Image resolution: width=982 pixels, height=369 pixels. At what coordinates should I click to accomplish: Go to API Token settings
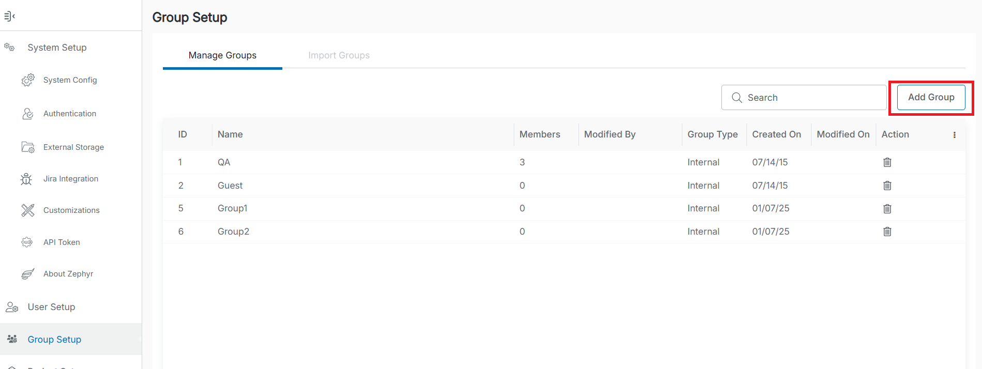pyautogui.click(x=62, y=242)
